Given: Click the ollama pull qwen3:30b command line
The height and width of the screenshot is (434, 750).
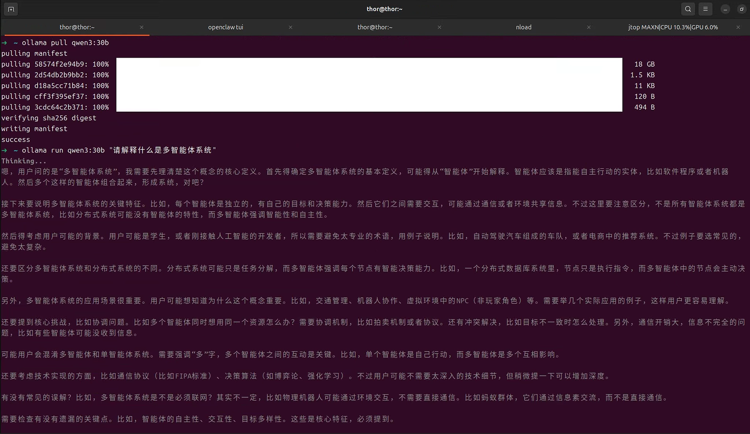Looking at the screenshot, I should point(65,43).
